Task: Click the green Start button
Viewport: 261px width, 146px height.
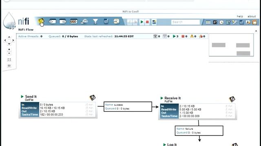Action: 142,22
